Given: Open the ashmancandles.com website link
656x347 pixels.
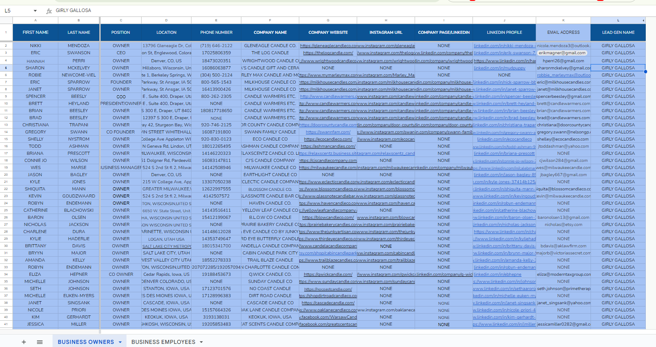Looking at the screenshot, I should [328, 146].
